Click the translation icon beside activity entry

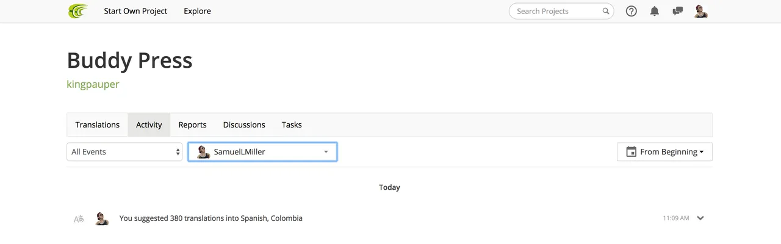tap(79, 218)
